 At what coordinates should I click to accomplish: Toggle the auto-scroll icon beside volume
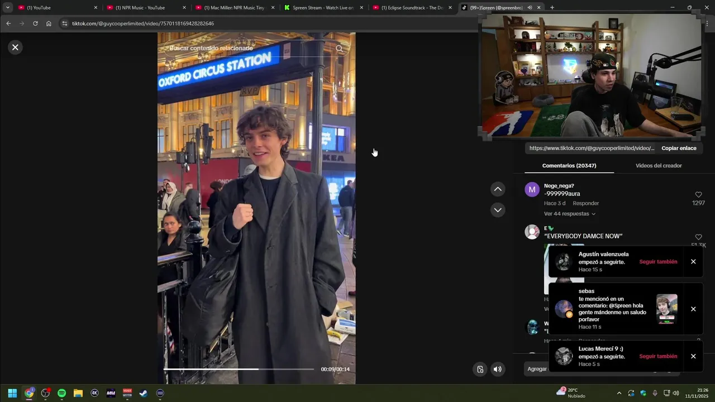[480, 369]
